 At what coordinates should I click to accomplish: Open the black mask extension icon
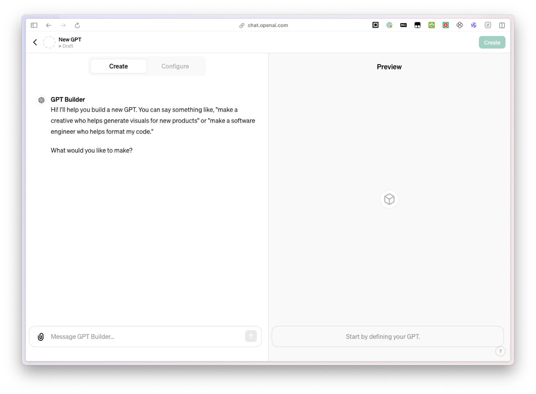(x=417, y=25)
